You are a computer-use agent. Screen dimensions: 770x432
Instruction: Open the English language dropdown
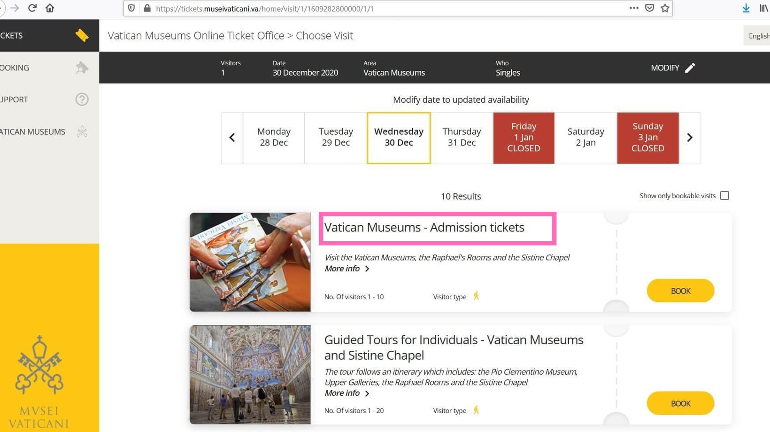pos(758,36)
